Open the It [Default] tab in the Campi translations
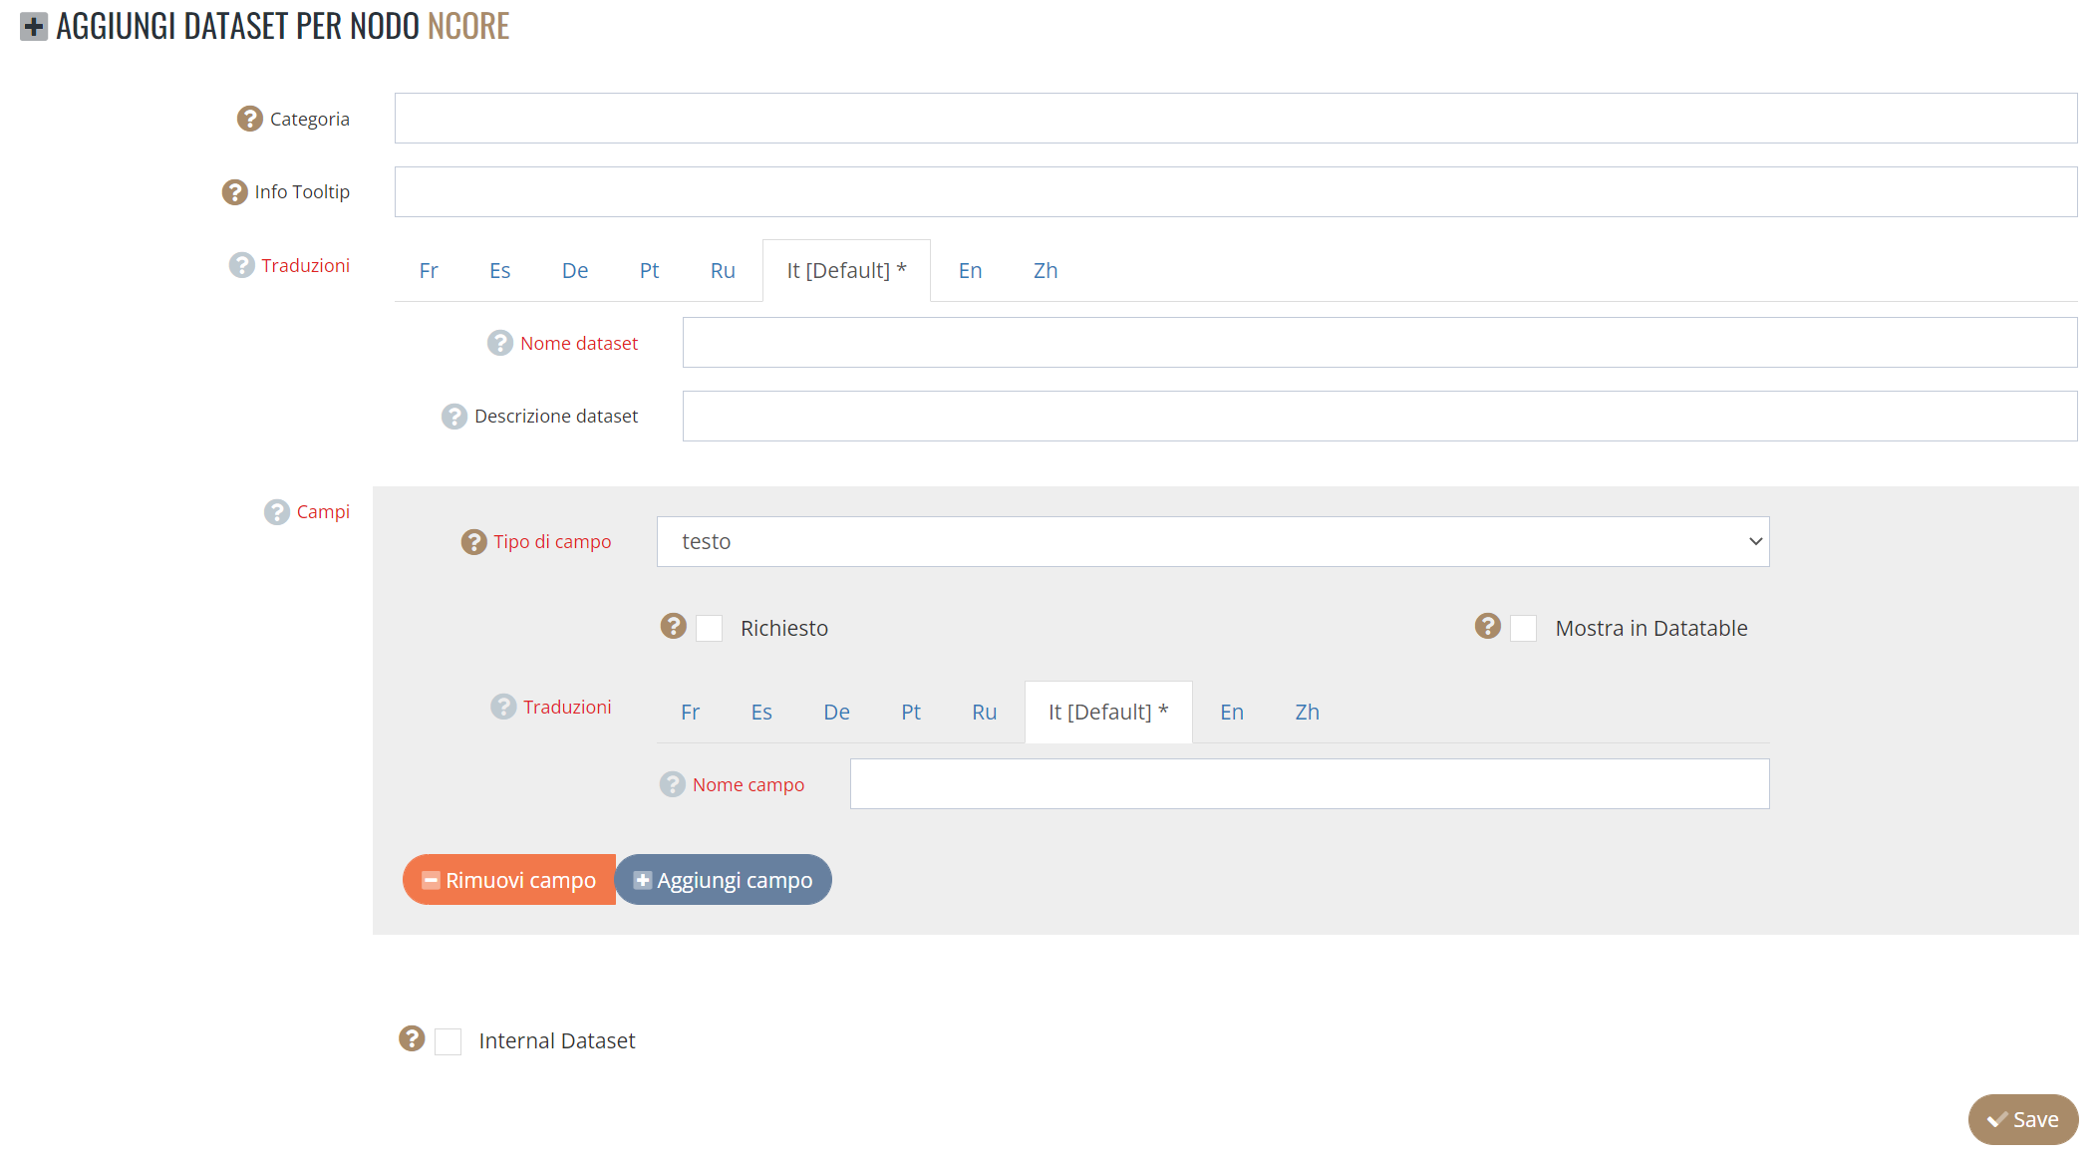Image resolution: width=2097 pixels, height=1160 pixels. [x=1108, y=713]
